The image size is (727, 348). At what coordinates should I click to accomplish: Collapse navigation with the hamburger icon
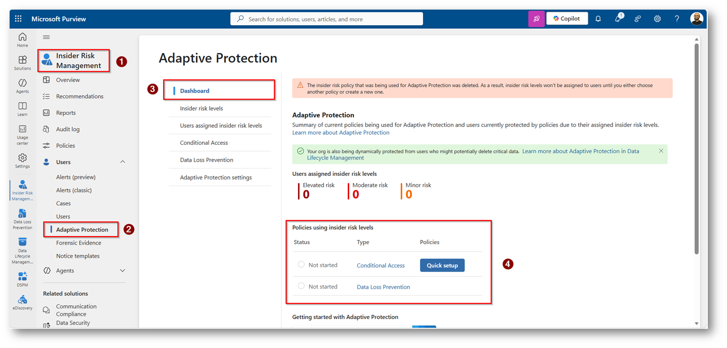pos(46,37)
